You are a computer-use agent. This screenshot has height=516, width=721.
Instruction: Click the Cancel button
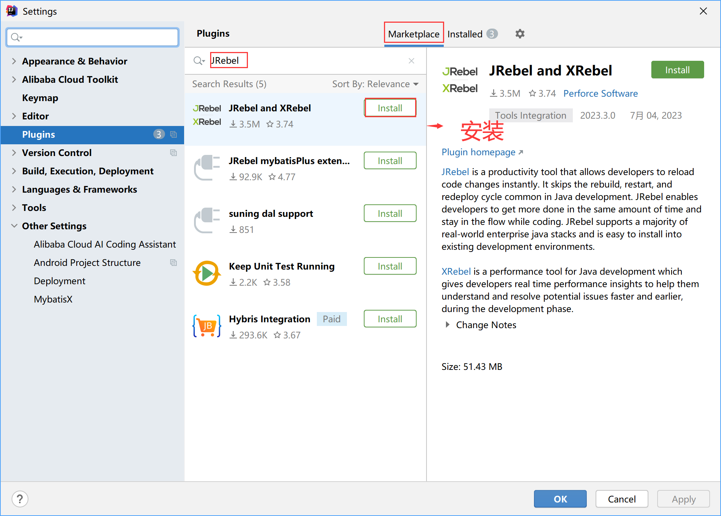point(622,499)
